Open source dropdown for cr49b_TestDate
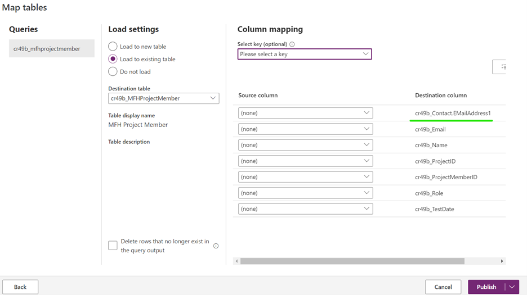 pos(305,209)
